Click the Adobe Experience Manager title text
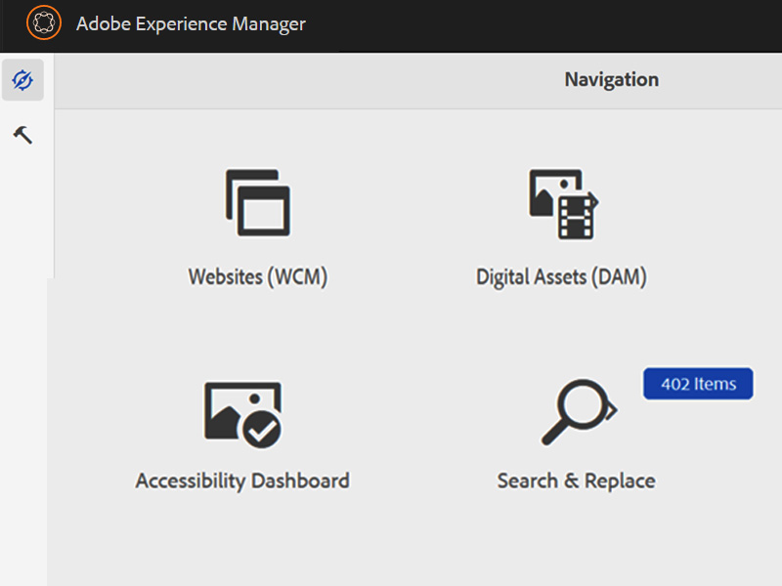Image resolution: width=782 pixels, height=586 pixels. coord(191,23)
